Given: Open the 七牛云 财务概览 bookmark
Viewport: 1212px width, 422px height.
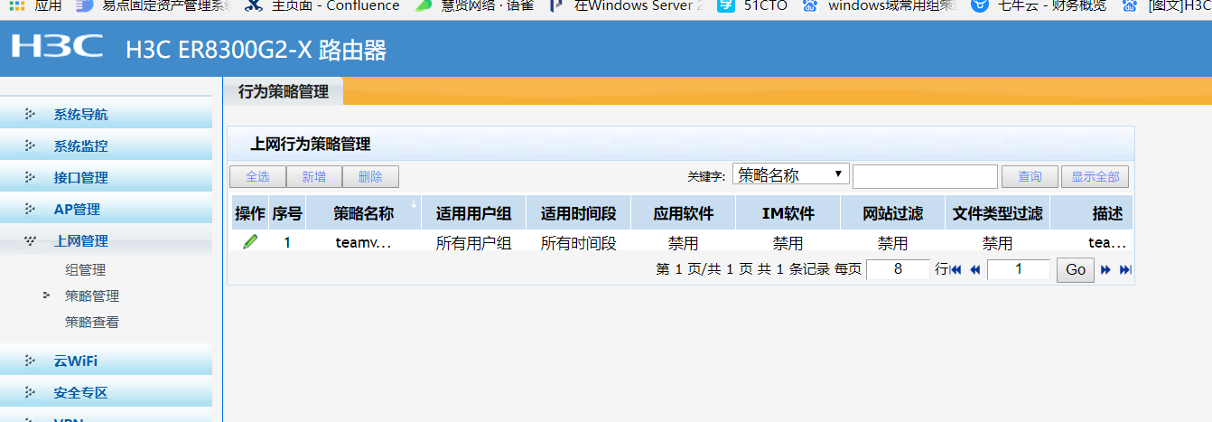Looking at the screenshot, I should 1040,5.
